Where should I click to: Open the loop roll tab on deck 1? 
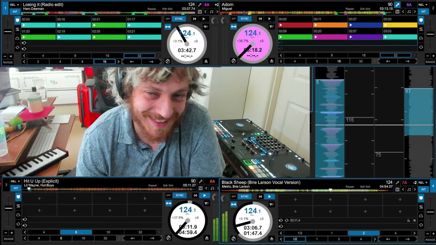pos(17,47)
